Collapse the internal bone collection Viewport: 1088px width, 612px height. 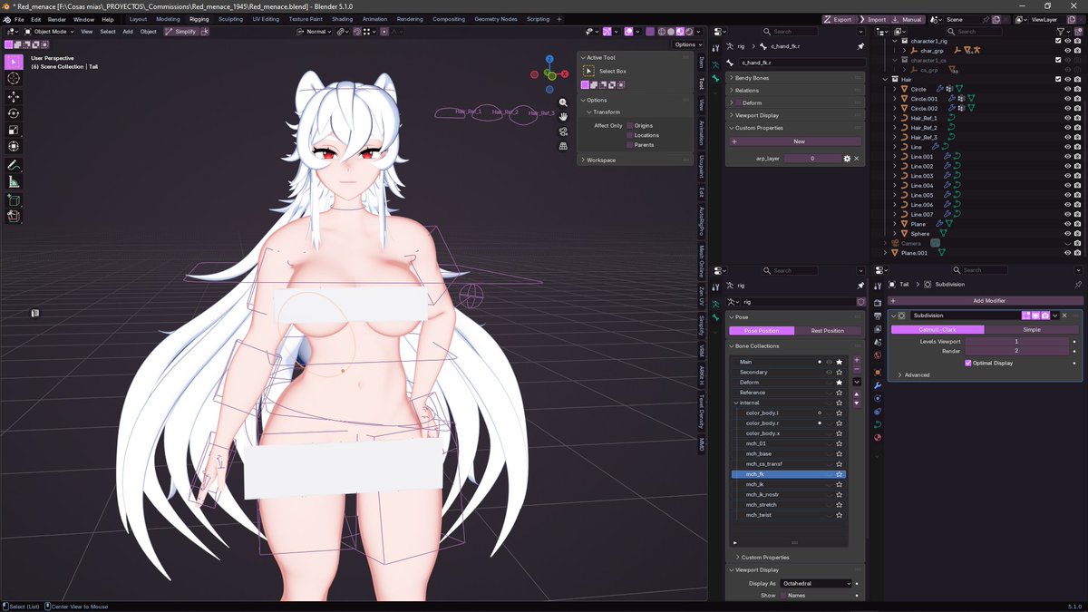(736, 403)
